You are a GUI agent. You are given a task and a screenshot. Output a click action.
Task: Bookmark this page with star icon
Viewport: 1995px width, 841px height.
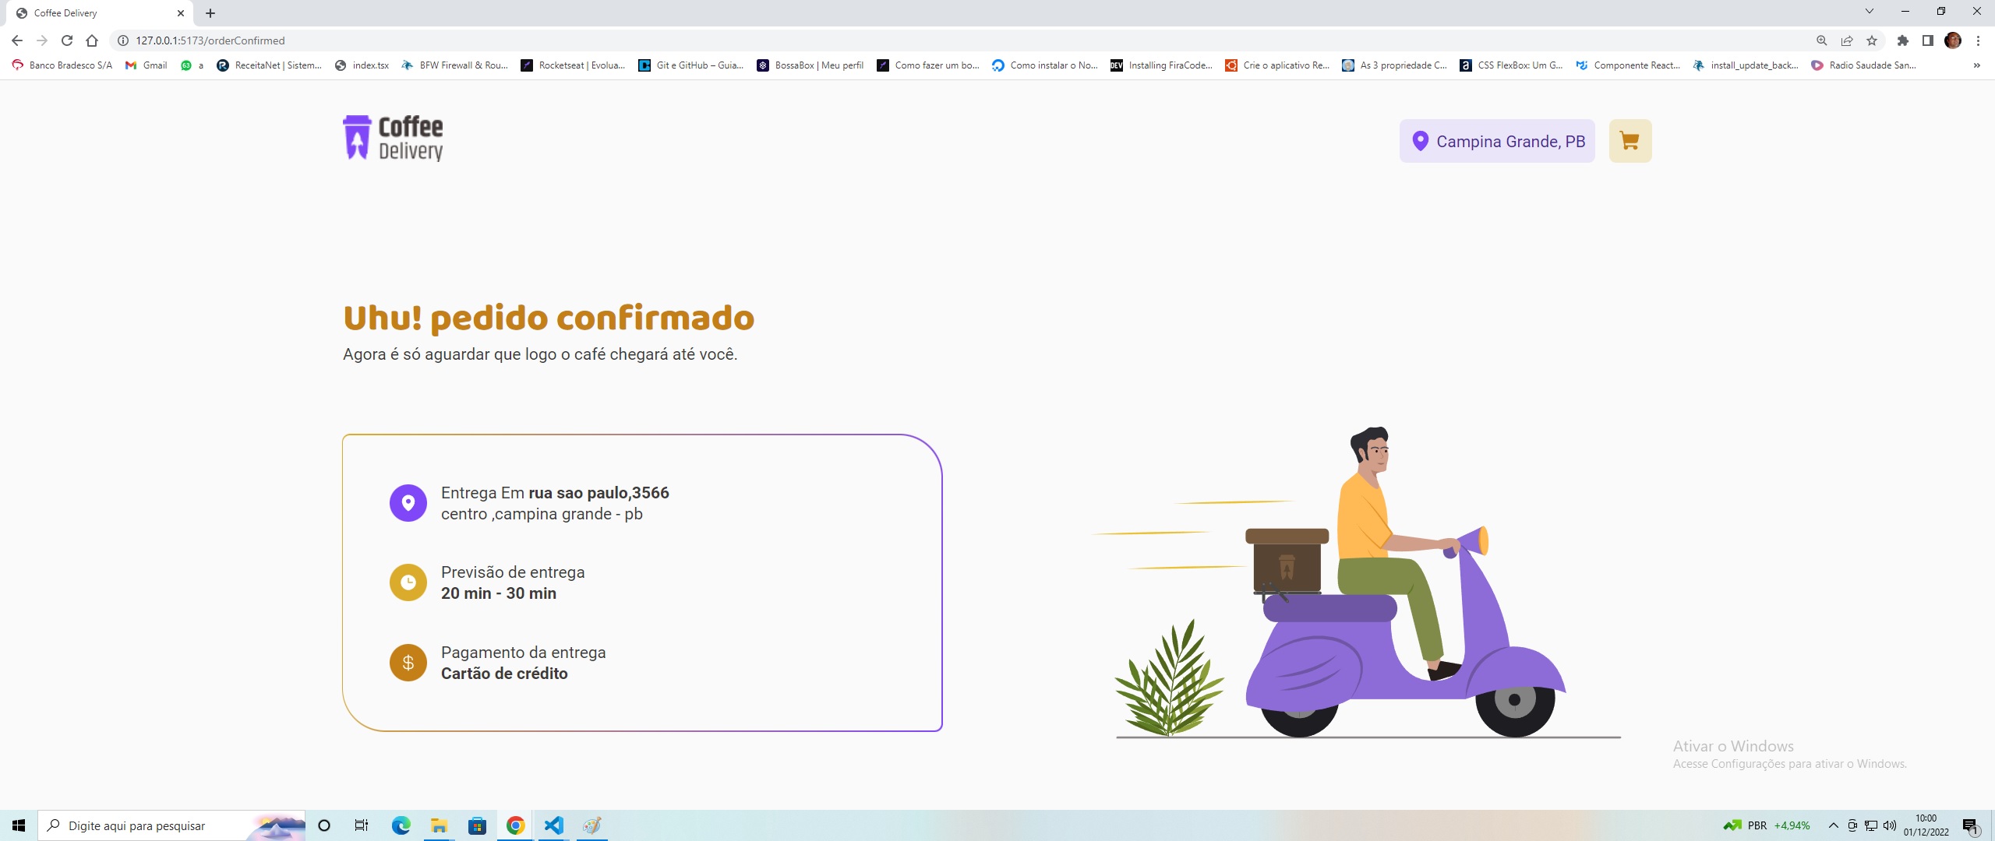[x=1871, y=40]
